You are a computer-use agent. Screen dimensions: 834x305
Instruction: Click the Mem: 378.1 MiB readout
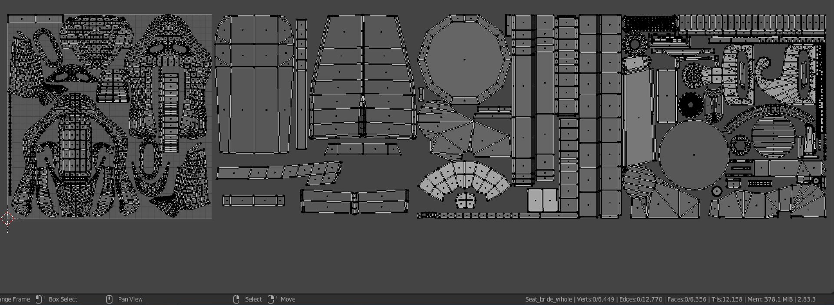[x=770, y=299]
